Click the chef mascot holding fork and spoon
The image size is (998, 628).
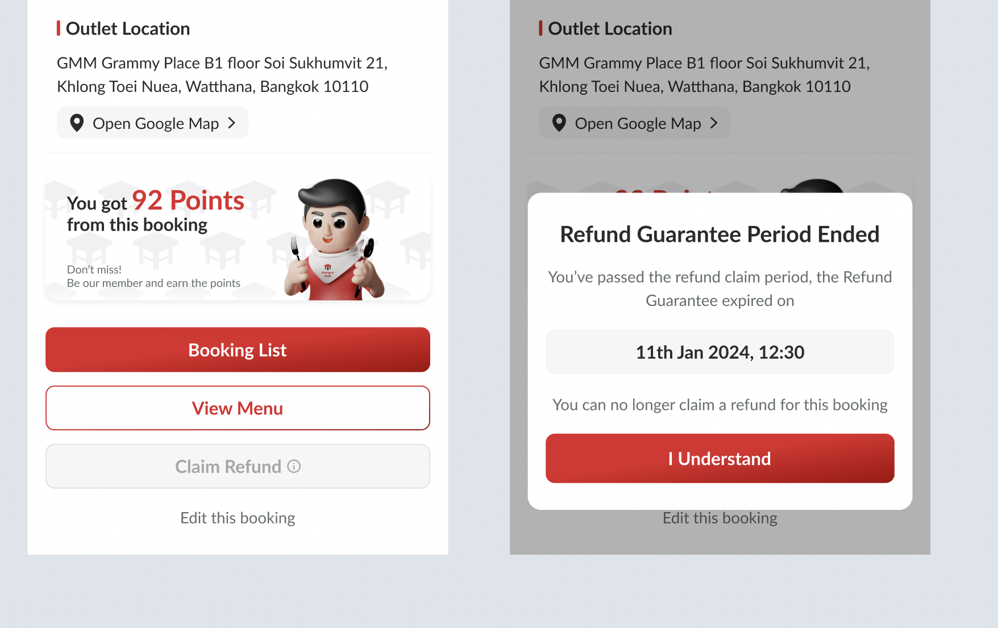[334, 240]
